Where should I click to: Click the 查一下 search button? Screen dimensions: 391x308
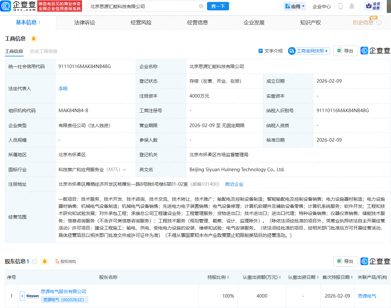tap(218, 6)
